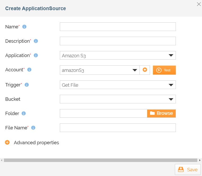
Task: Open the Account dropdown showing amazonS3
Action: [x=100, y=70]
